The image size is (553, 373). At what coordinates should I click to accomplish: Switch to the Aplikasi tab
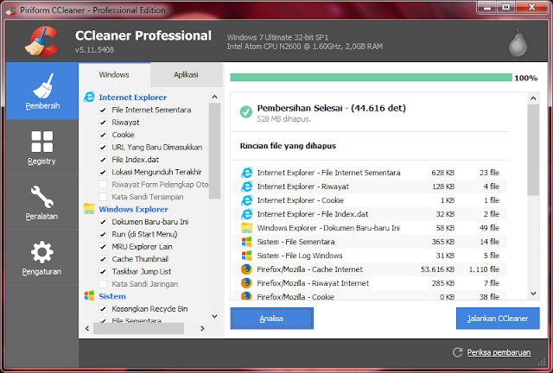click(187, 75)
